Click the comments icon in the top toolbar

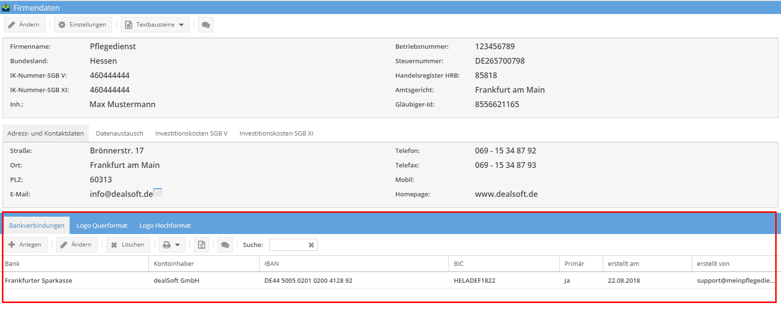[205, 25]
